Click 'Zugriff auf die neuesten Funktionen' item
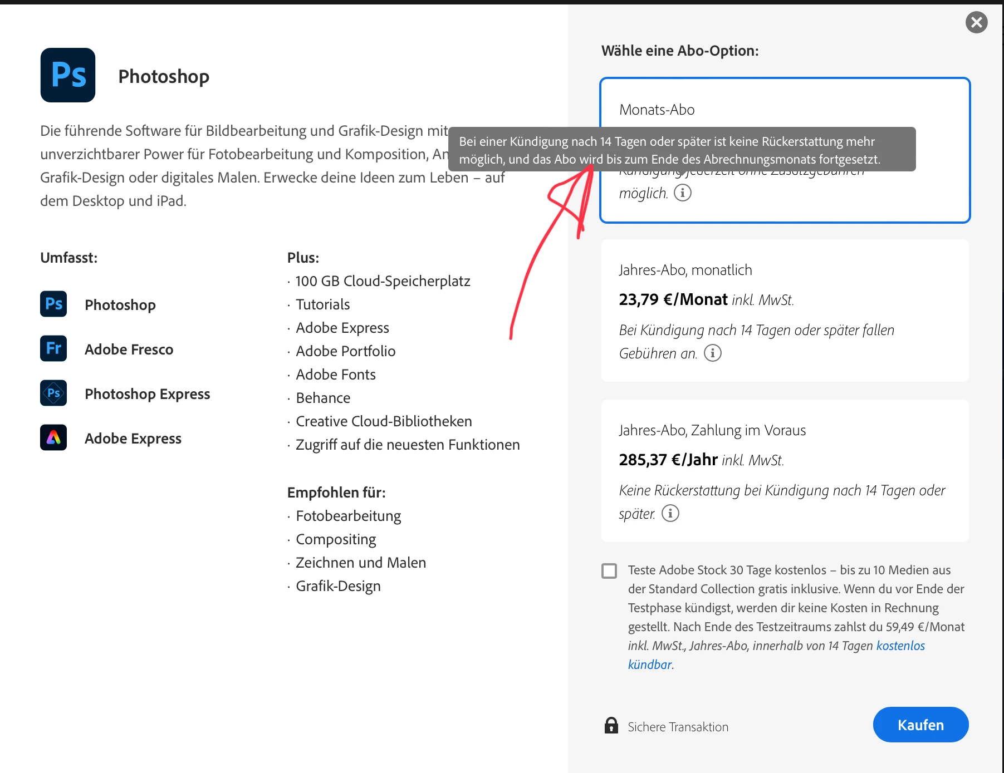Screen dimensions: 1004x773 pyautogui.click(x=408, y=445)
